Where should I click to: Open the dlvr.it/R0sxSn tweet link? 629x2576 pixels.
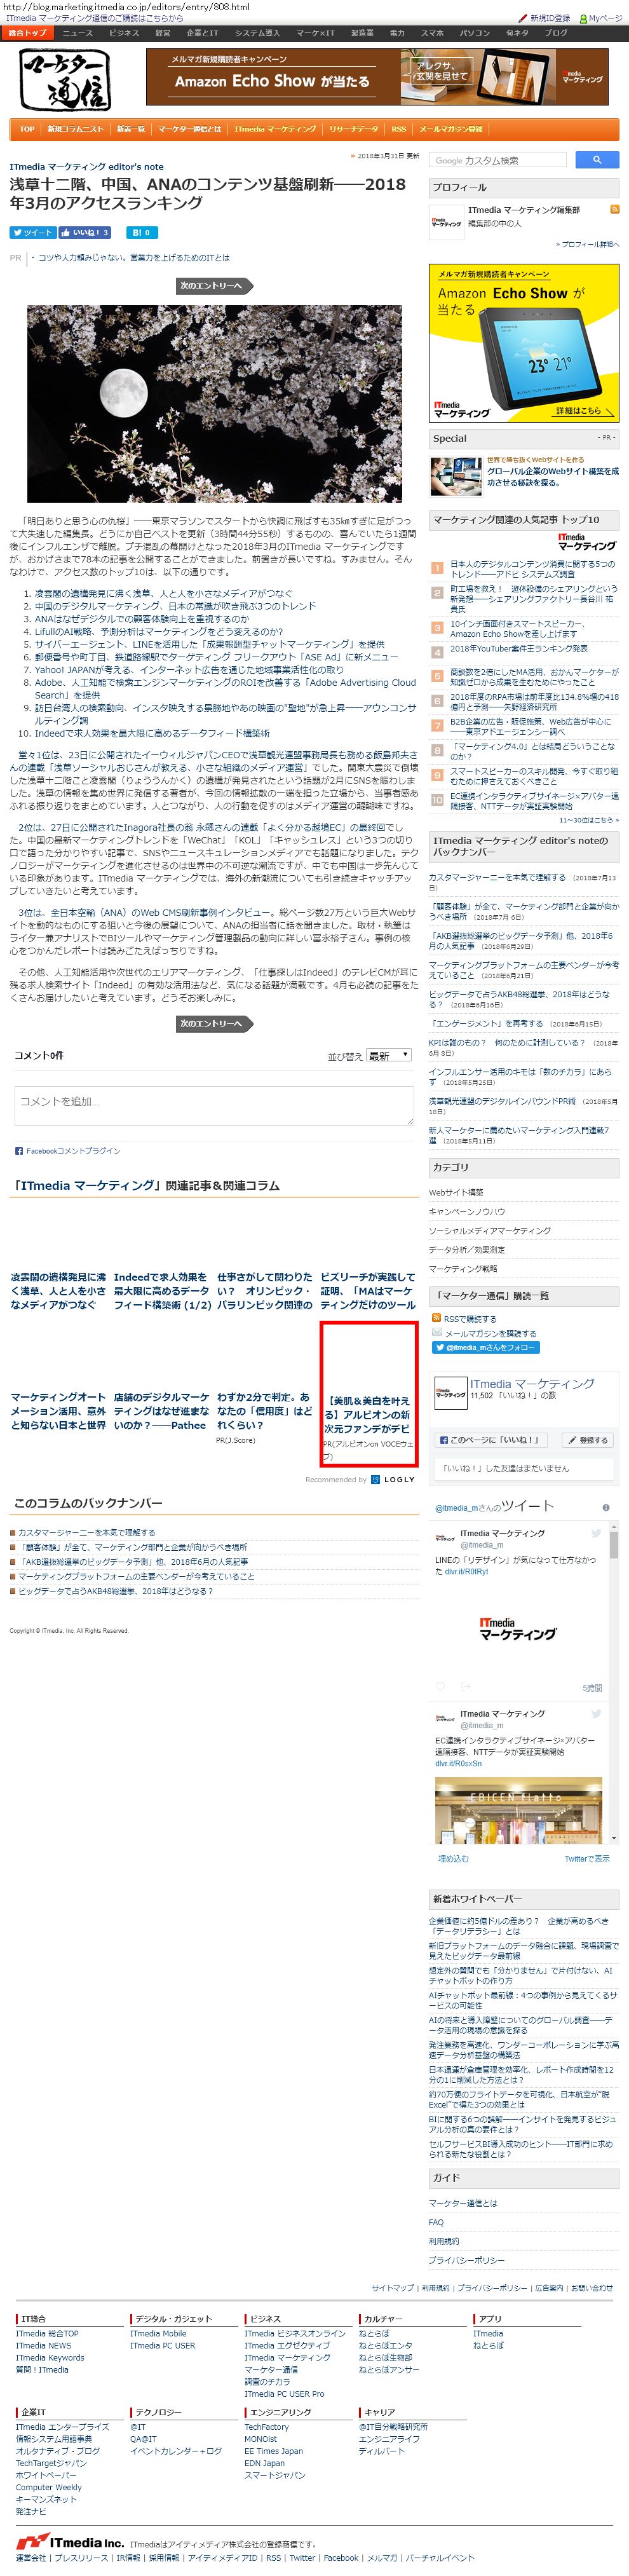click(x=458, y=1763)
